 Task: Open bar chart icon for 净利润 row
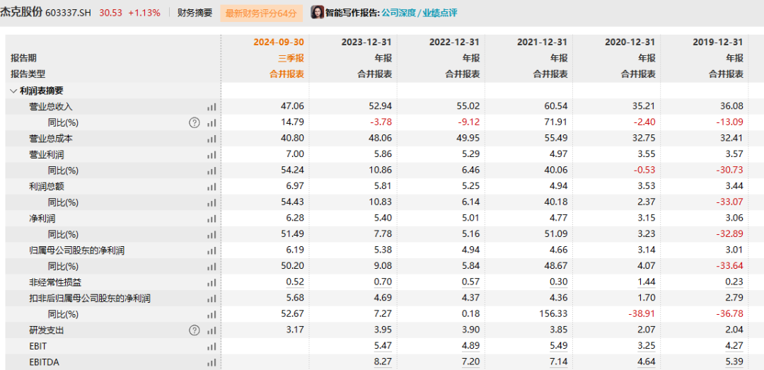[211, 219]
